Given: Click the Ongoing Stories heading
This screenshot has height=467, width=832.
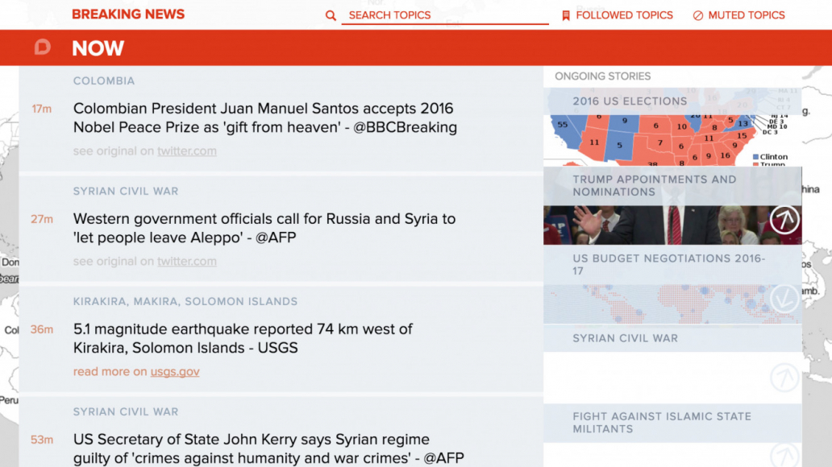Looking at the screenshot, I should pos(603,76).
